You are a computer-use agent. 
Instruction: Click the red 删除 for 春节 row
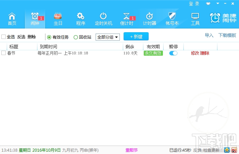[x=205, y=53]
